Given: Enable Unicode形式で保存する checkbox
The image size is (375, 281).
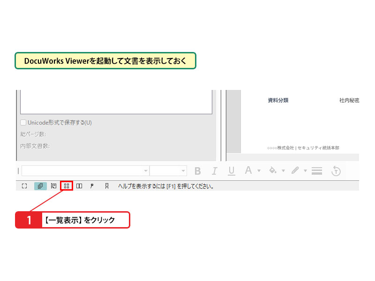Looking at the screenshot, I should (23, 123).
